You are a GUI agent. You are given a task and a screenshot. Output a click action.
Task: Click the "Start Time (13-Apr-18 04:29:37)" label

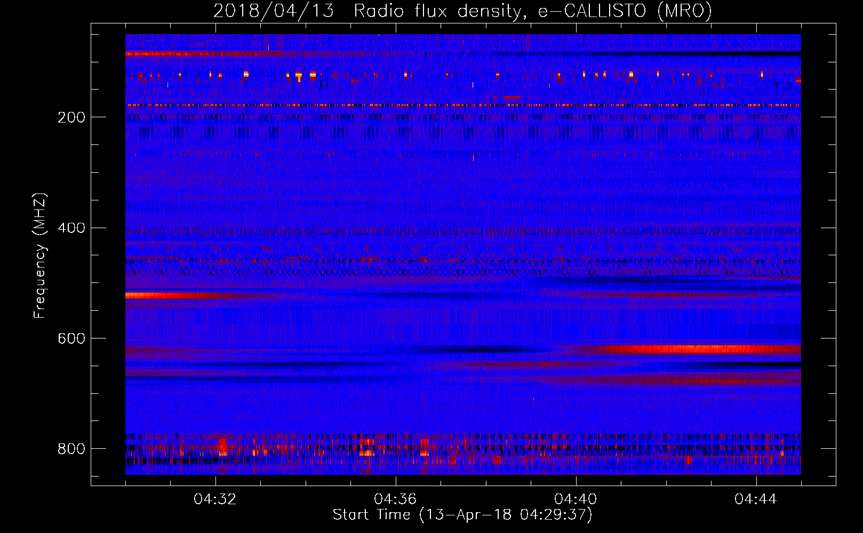pyautogui.click(x=462, y=515)
